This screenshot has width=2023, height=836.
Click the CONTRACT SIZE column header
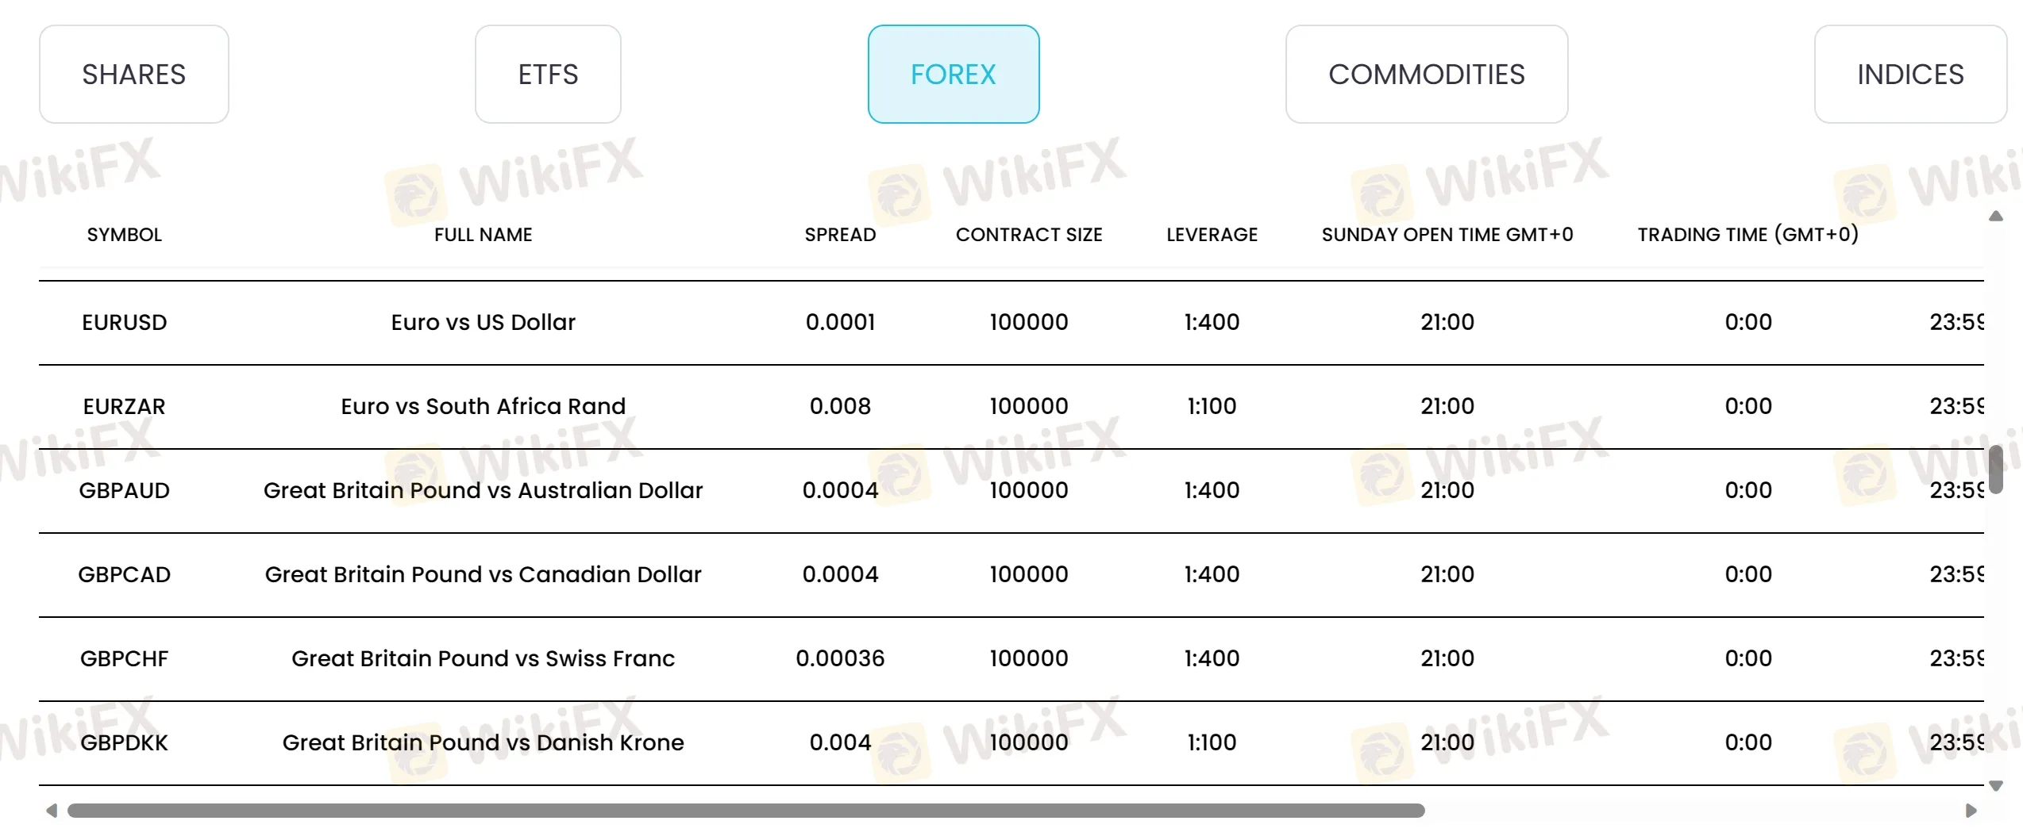point(1029,235)
